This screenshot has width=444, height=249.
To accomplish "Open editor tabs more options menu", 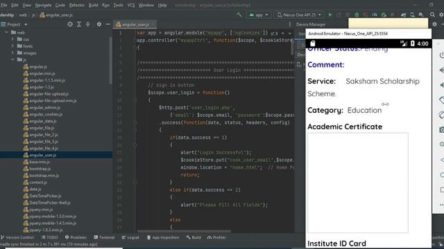I will click(290, 25).
